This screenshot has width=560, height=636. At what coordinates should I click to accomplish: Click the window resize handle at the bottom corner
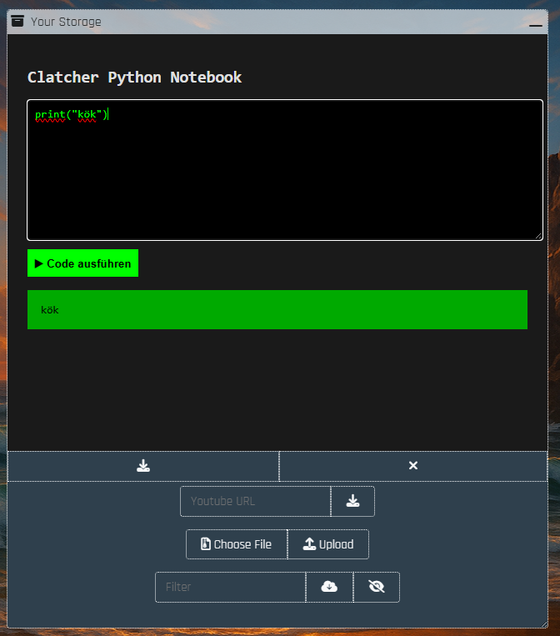point(544,624)
